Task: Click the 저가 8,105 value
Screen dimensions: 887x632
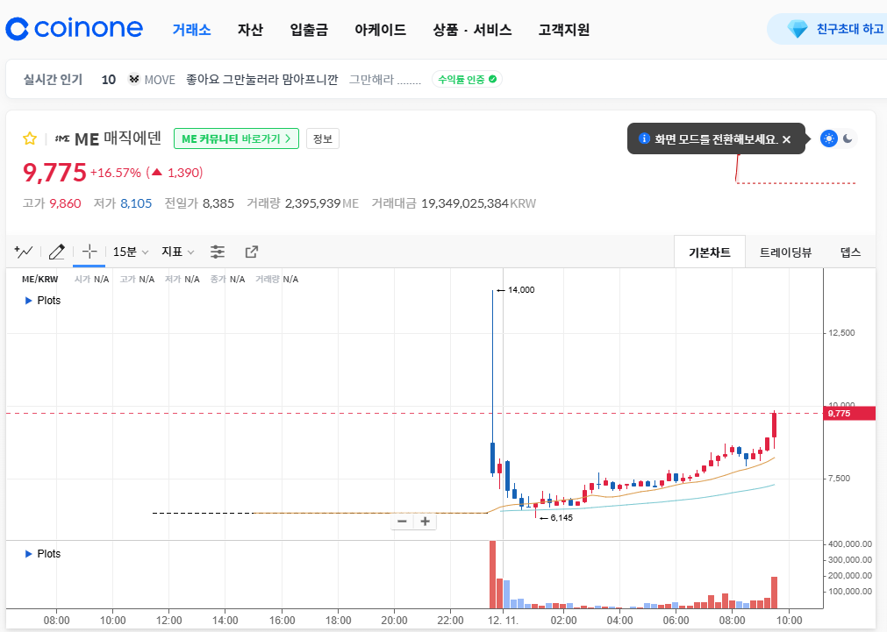Action: pyautogui.click(x=136, y=203)
